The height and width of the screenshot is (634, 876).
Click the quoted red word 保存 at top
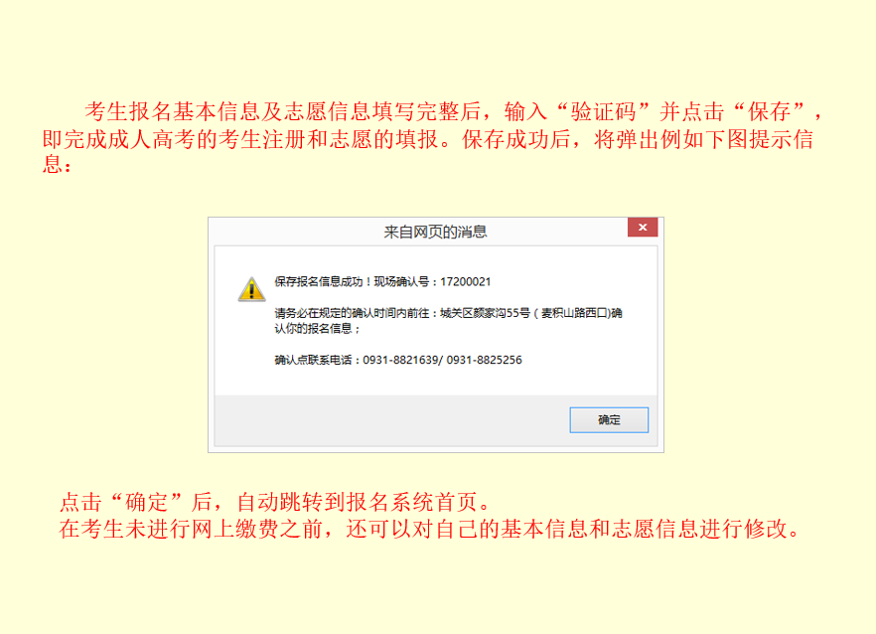[770, 112]
